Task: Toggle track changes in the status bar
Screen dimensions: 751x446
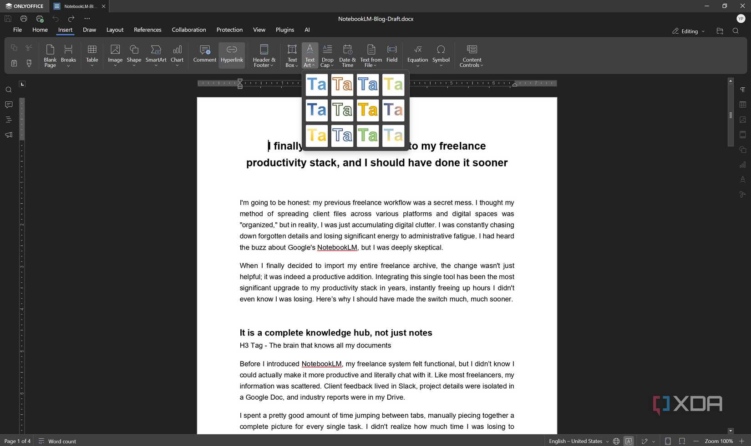Action: (x=644, y=441)
